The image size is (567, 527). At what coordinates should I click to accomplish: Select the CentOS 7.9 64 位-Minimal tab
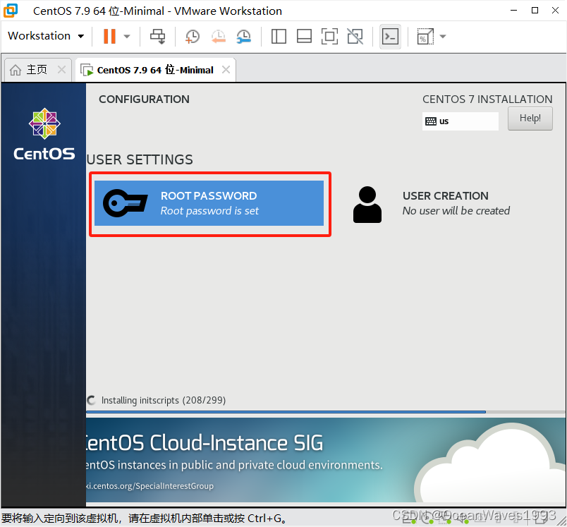click(155, 69)
